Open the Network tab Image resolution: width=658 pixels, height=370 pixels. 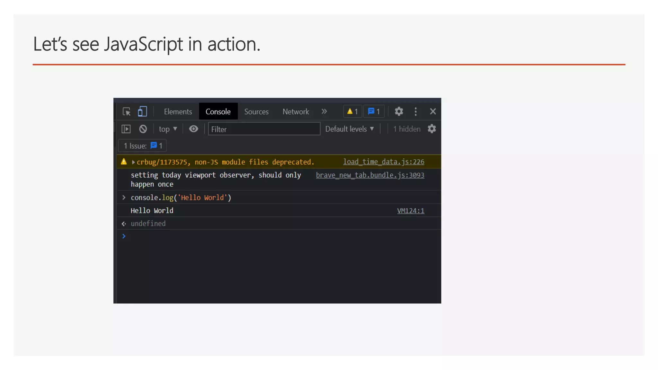click(x=296, y=112)
